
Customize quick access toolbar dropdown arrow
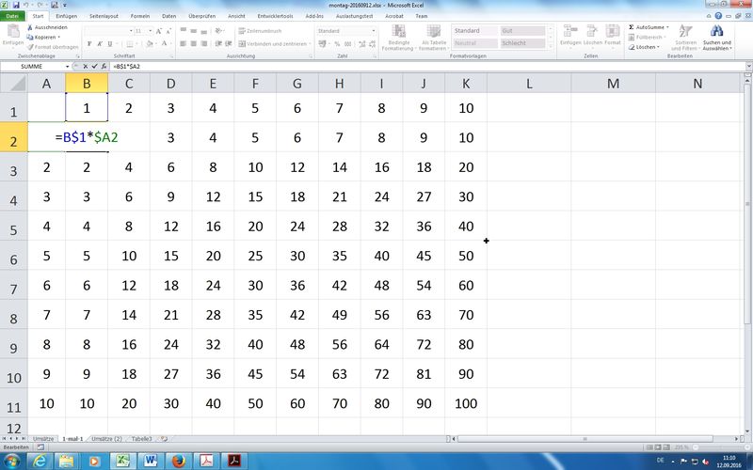coord(65,6)
